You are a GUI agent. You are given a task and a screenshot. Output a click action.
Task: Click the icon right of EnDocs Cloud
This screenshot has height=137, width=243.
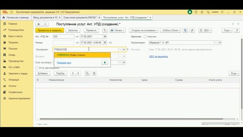click(185, 30)
